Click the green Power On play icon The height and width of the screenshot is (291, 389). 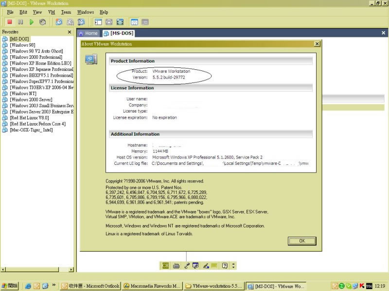point(32,22)
